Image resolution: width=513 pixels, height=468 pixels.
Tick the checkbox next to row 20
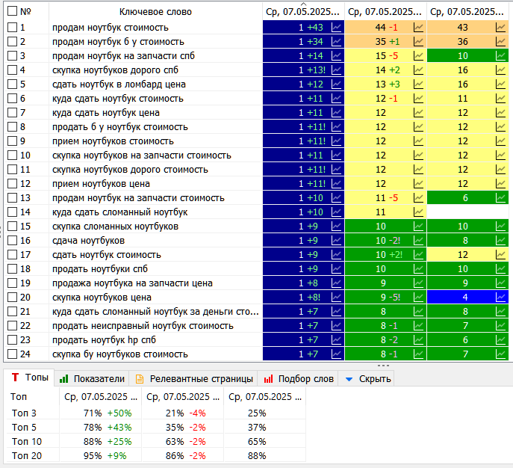[12, 297]
